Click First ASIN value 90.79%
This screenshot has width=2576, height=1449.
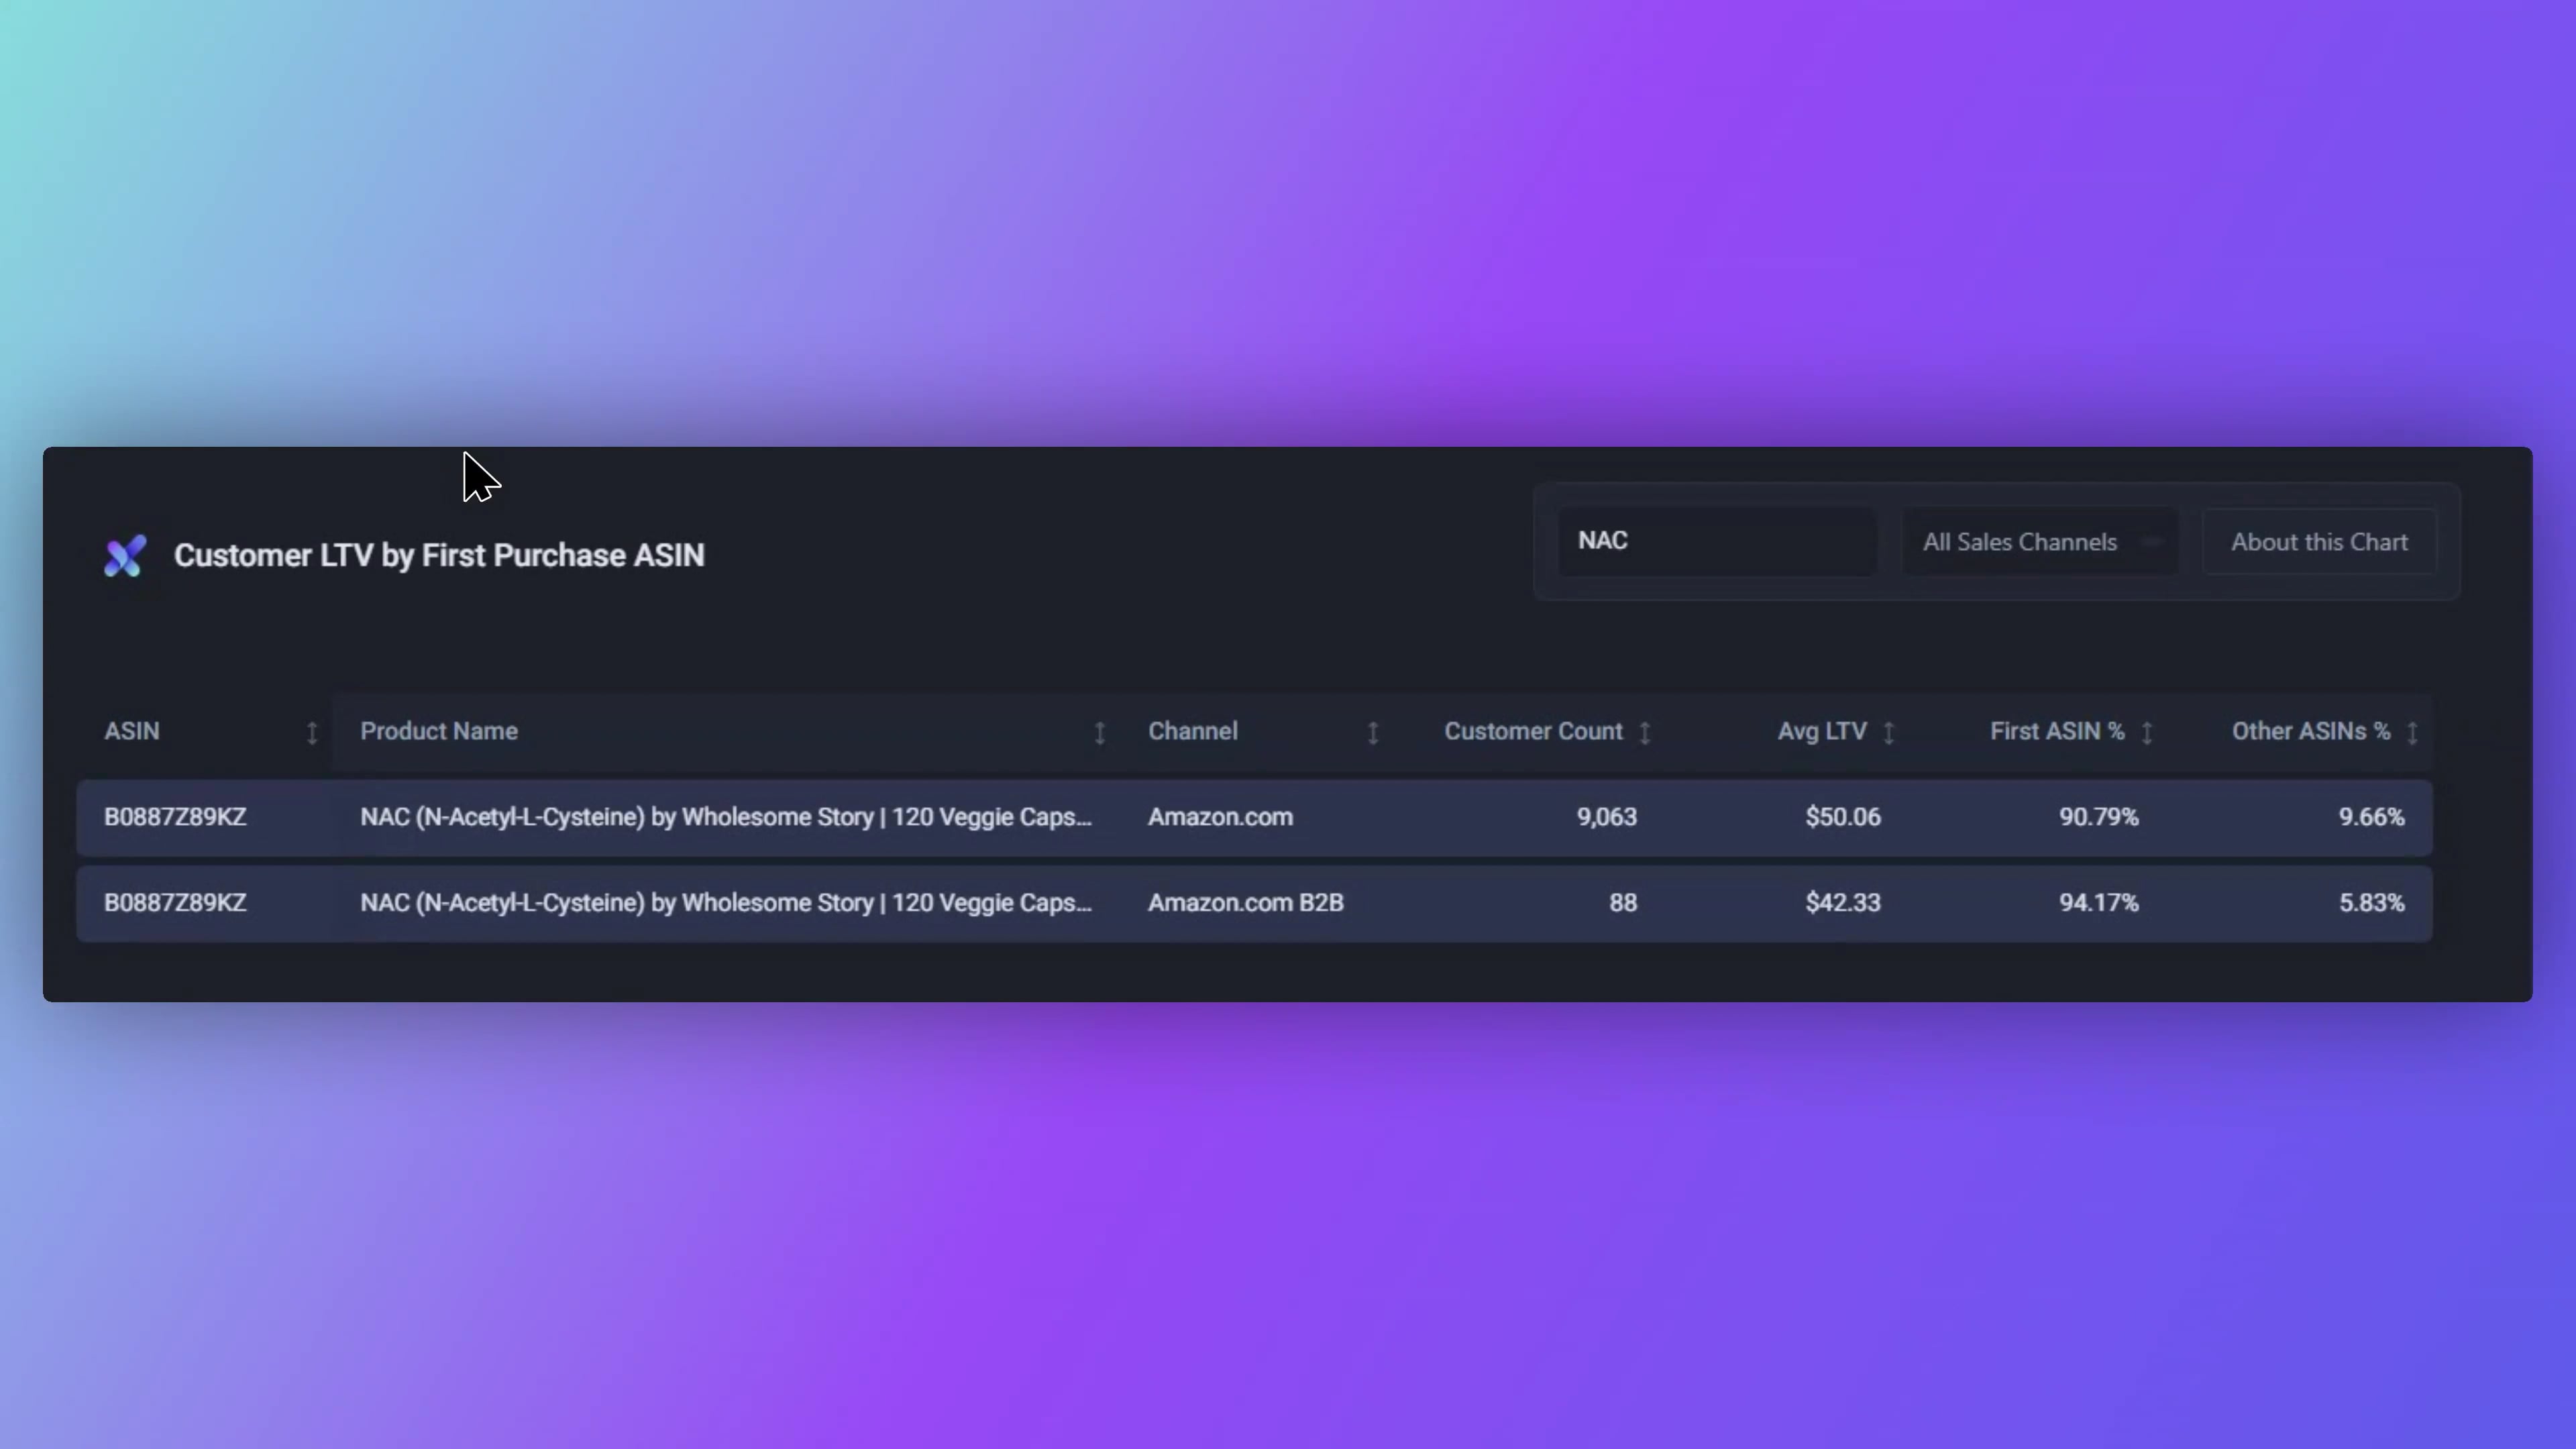click(x=2099, y=817)
